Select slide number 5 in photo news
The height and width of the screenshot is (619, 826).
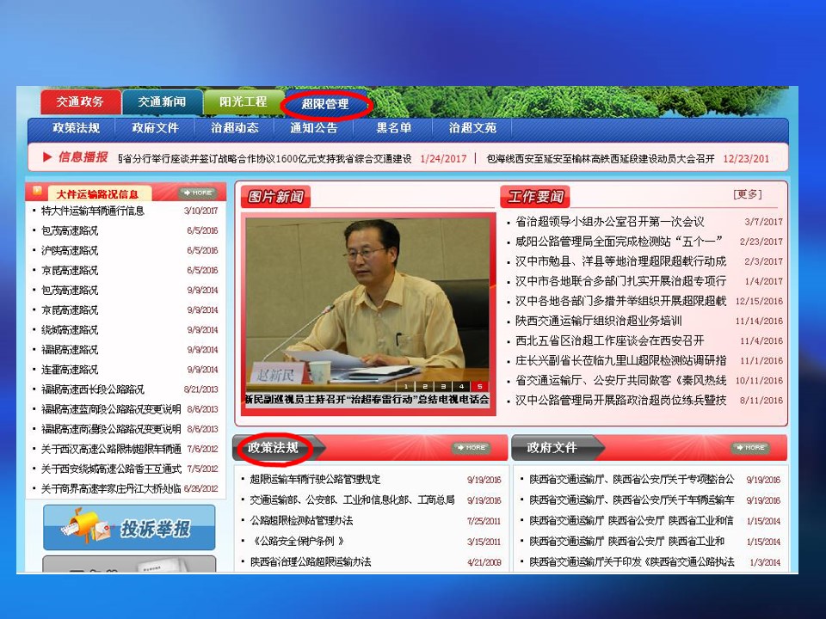478,387
